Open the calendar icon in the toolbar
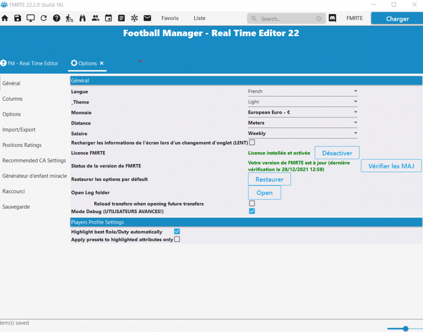Viewport: 423px width, 332px height. click(108, 18)
